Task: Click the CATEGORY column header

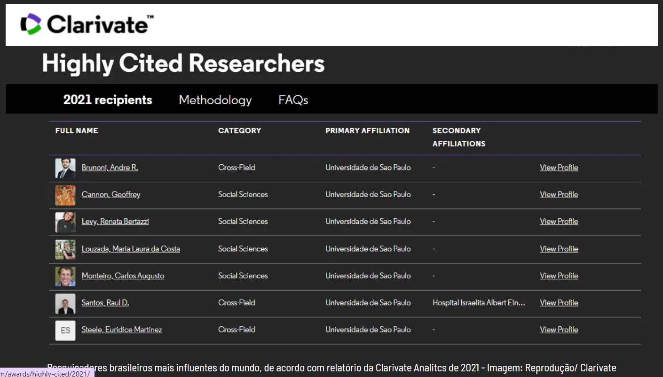Action: 239,131
